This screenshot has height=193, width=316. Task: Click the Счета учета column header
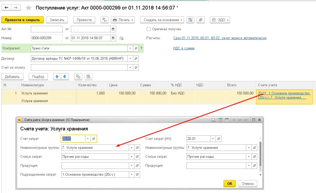point(284,85)
